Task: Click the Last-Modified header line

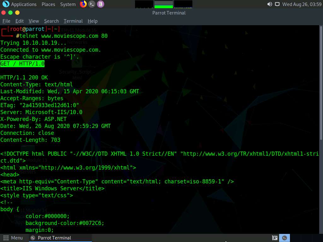Action: click(x=70, y=91)
